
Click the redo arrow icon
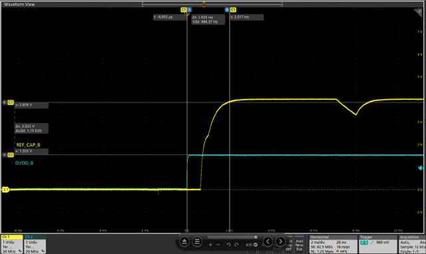coord(236,245)
